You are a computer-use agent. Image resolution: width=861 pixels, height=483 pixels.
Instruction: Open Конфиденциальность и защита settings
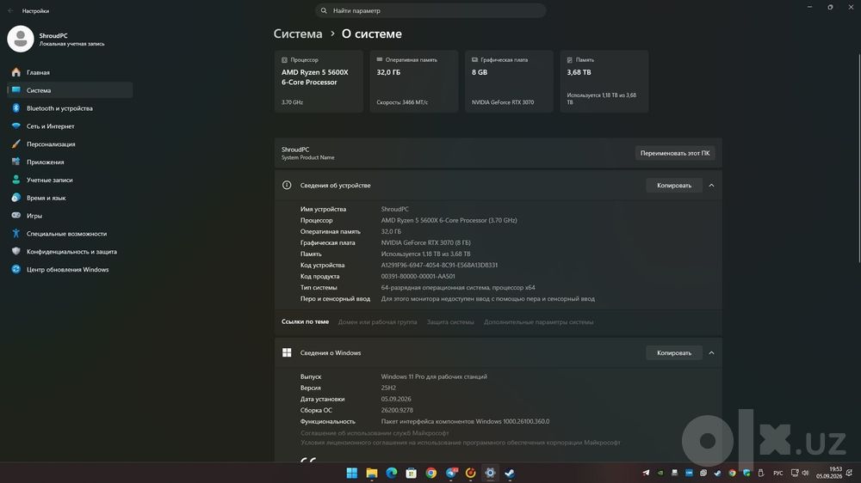(x=70, y=252)
